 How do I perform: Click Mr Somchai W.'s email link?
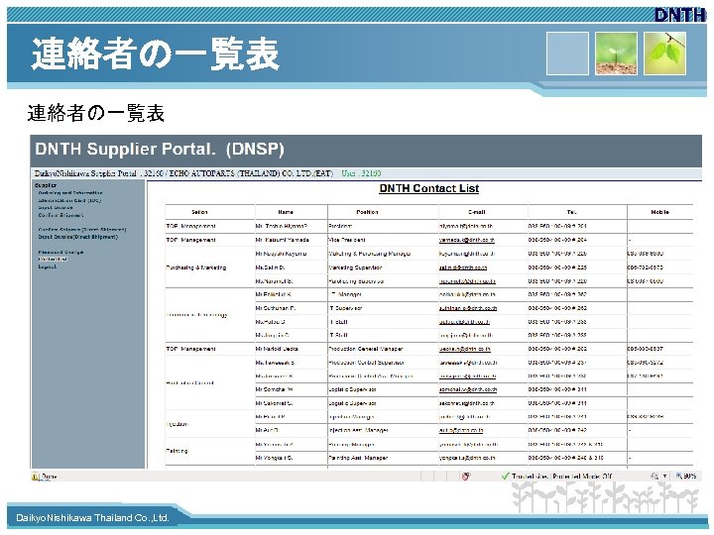(468, 389)
